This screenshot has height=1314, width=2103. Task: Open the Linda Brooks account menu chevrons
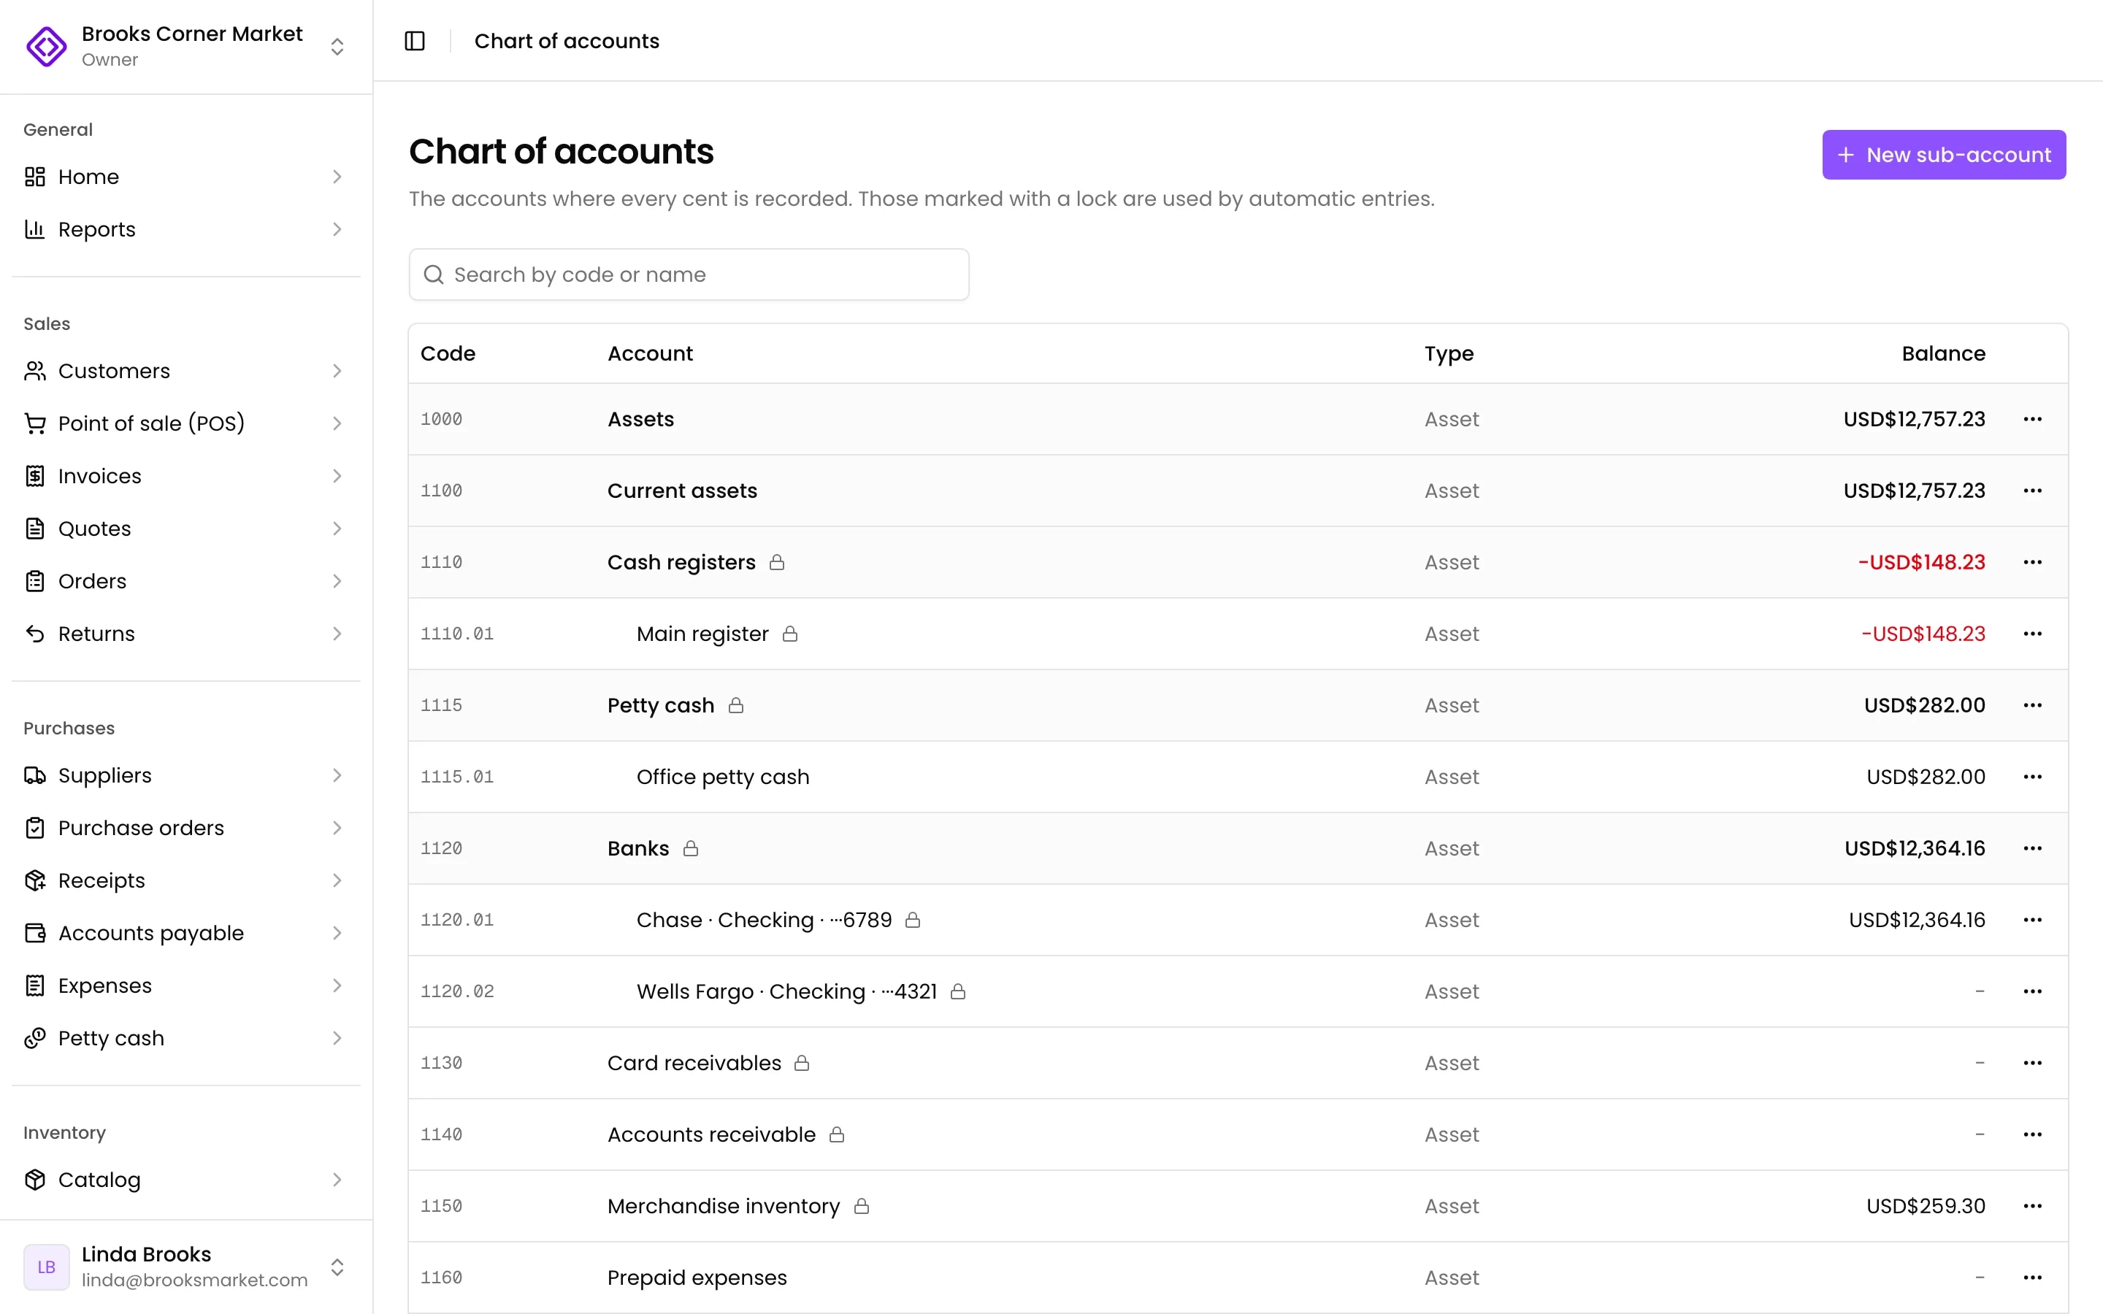(337, 1267)
